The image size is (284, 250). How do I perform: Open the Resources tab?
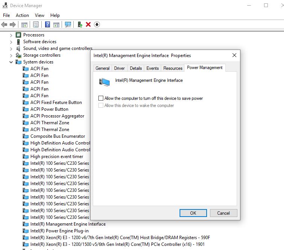click(x=173, y=68)
